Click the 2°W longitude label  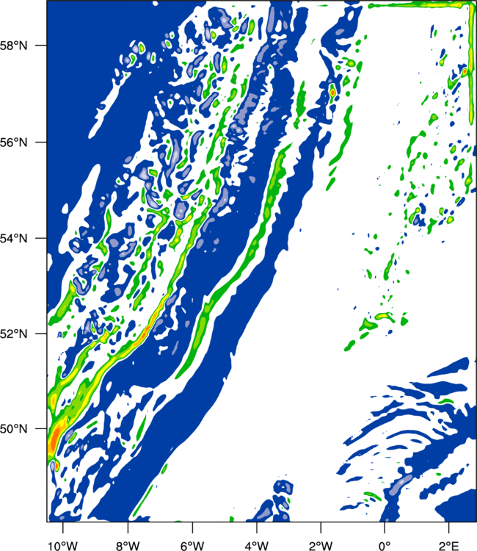(x=321, y=545)
